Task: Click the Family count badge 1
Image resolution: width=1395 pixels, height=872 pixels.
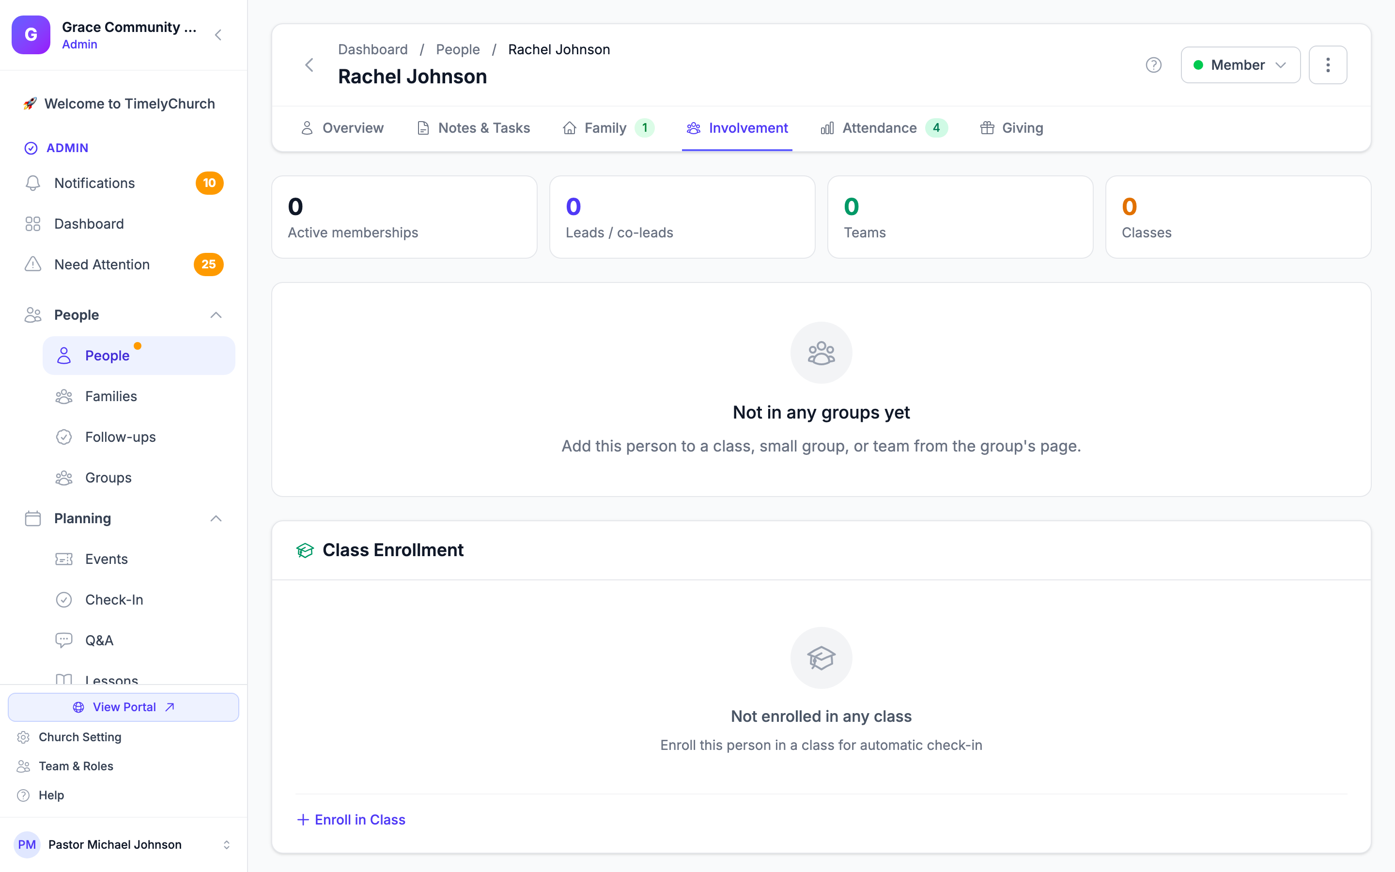Action: pyautogui.click(x=645, y=128)
